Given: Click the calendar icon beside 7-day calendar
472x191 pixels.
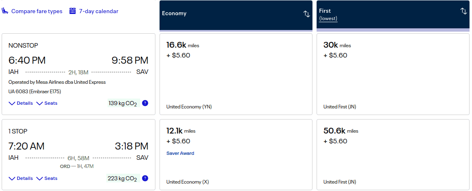Looking at the screenshot, I should point(73,11).
